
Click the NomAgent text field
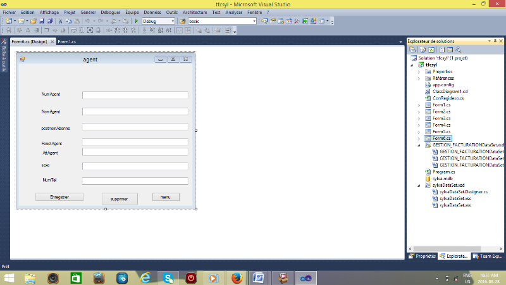135,111
